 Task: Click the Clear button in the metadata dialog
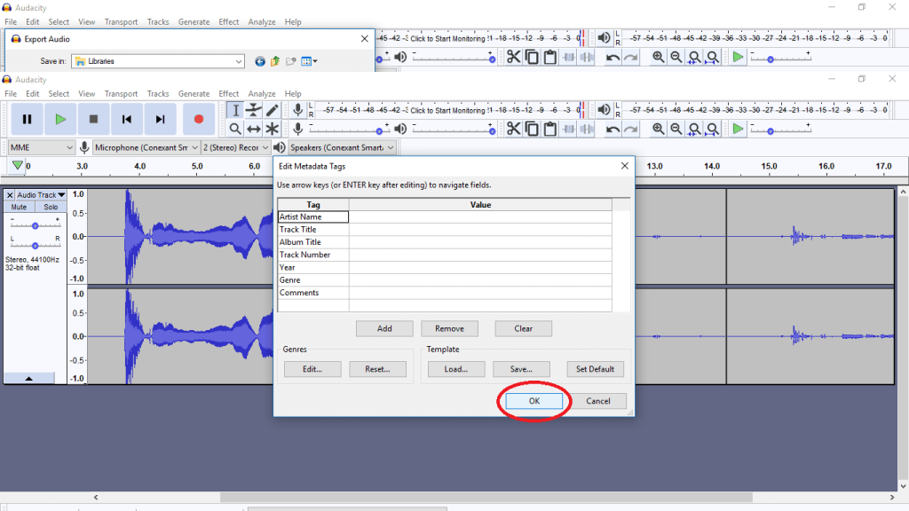point(523,328)
